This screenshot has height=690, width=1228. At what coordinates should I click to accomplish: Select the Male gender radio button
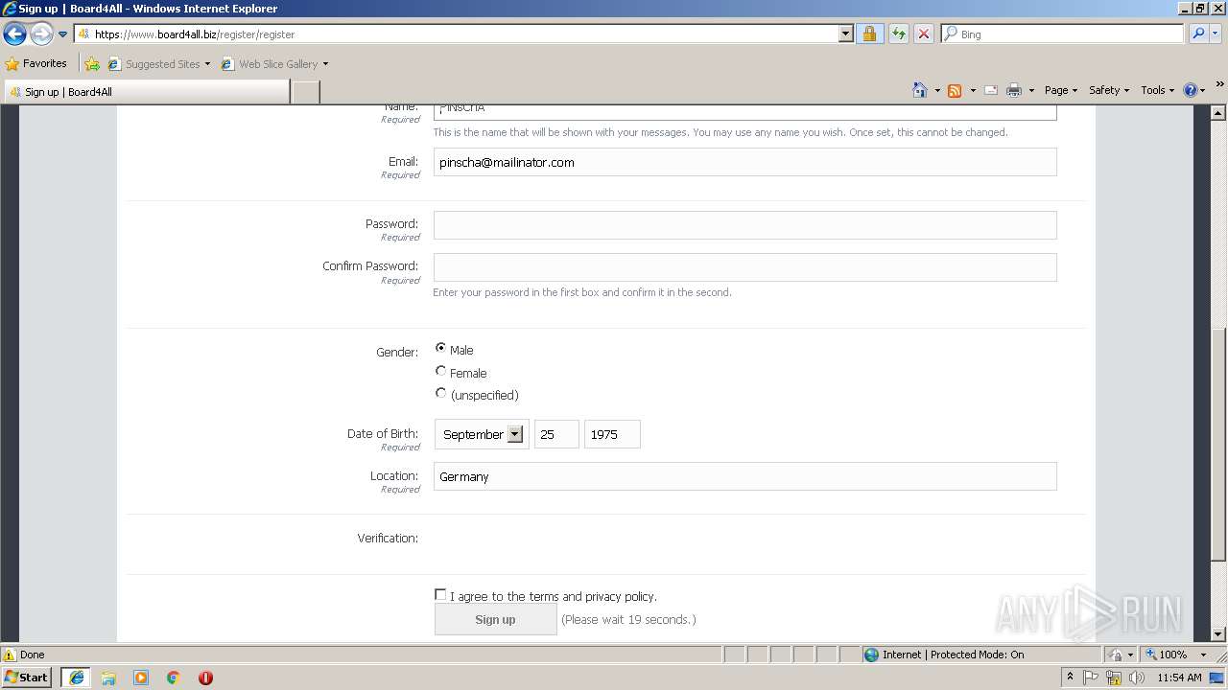click(440, 348)
